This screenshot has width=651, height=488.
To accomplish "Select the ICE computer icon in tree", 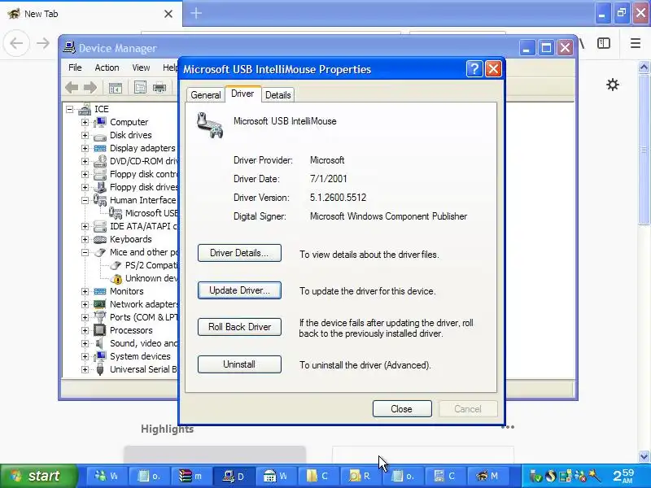I will pyautogui.click(x=85, y=109).
